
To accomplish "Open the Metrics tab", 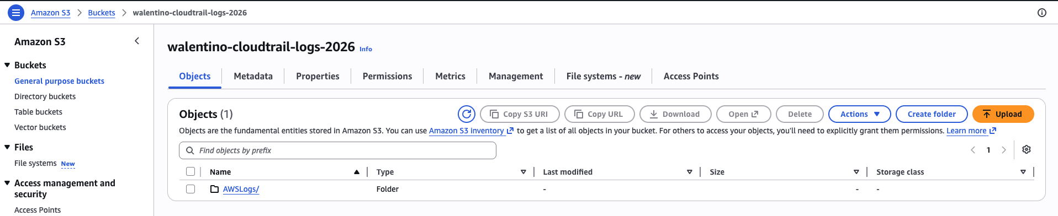I will pos(450,76).
